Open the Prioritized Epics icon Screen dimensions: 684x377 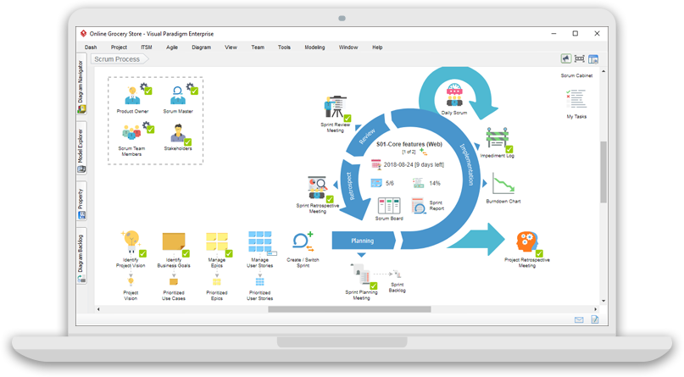pyautogui.click(x=217, y=281)
